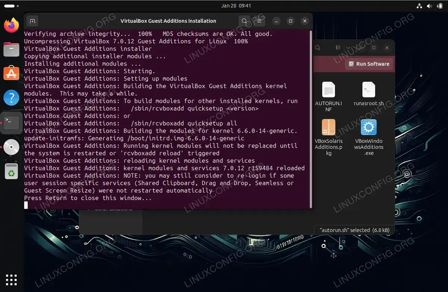The image size is (448, 292).
Task: Select the AUTORUN.INF file
Action: pos(329,97)
